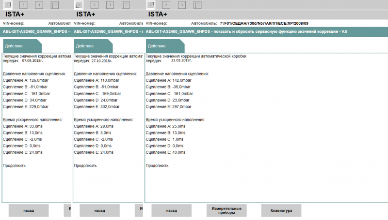This screenshot has height=220, width=388.
Task: Open Действие tab in middle window
Action: [x=93, y=46]
